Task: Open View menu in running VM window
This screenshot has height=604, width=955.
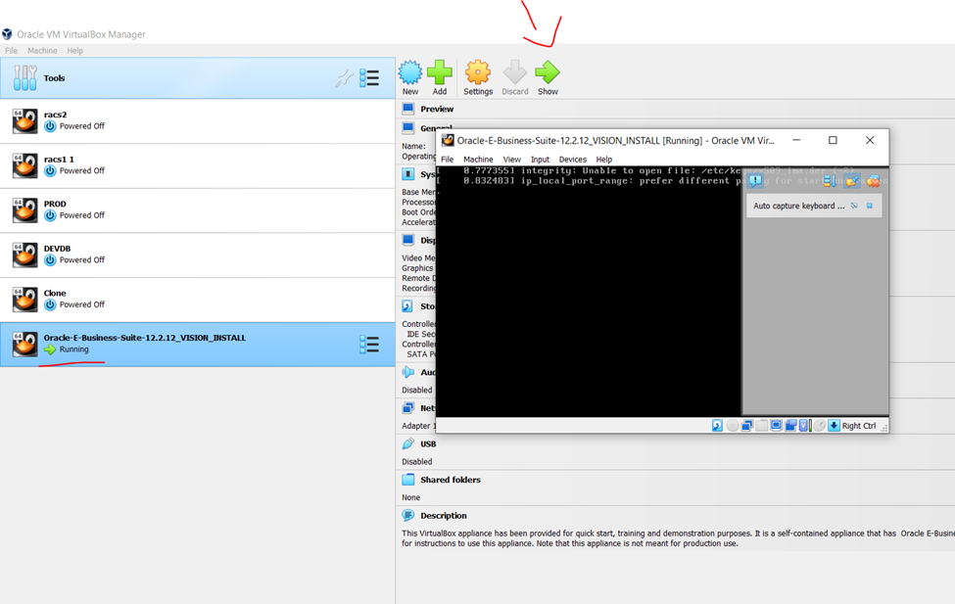Action: [x=511, y=159]
